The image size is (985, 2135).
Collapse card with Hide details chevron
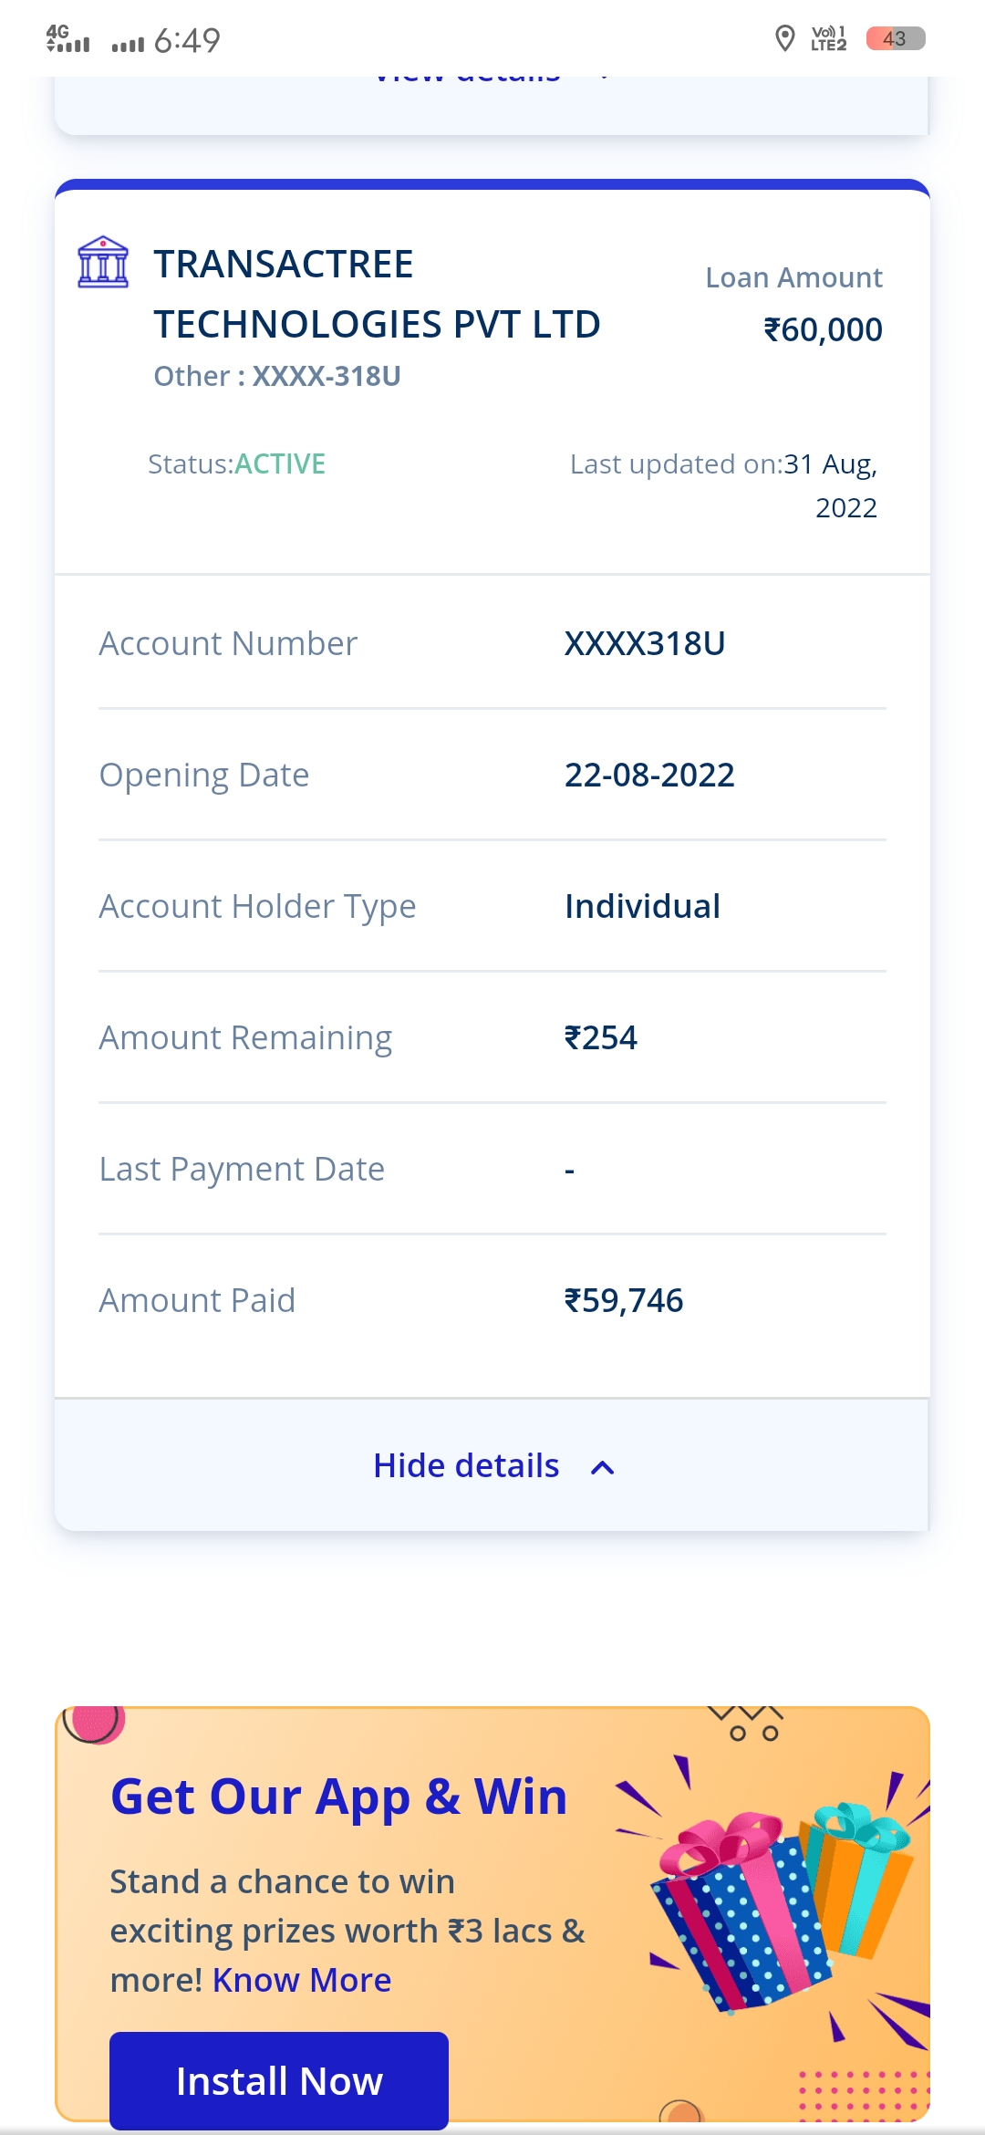pyautogui.click(x=603, y=1467)
